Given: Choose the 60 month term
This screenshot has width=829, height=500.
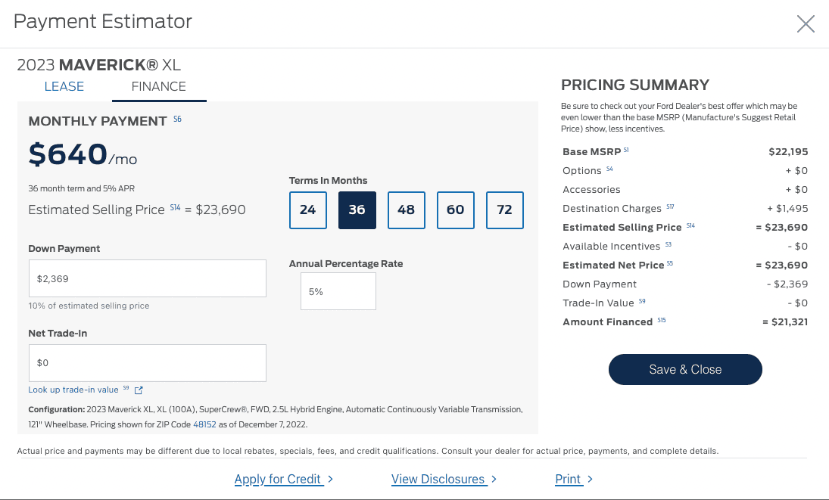Looking at the screenshot, I should pyautogui.click(x=455, y=210).
